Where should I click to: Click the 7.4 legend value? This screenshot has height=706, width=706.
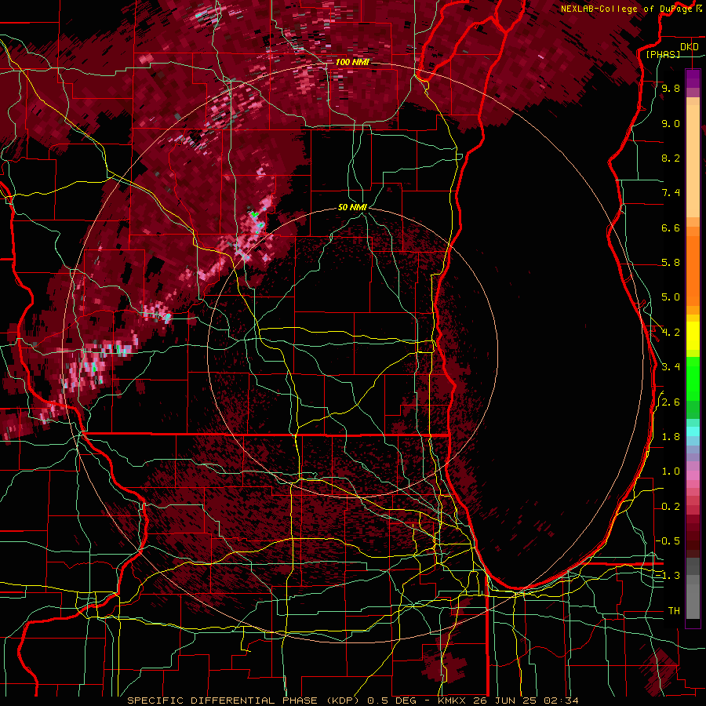tap(671, 193)
